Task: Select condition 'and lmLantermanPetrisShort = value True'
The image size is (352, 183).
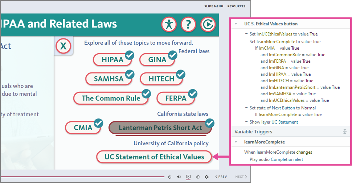Action: (300, 87)
